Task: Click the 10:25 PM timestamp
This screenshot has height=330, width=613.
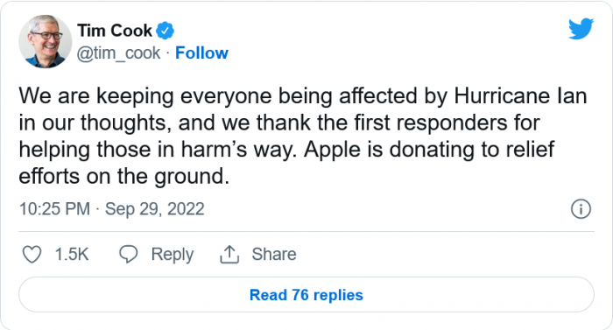Action: tap(54, 209)
